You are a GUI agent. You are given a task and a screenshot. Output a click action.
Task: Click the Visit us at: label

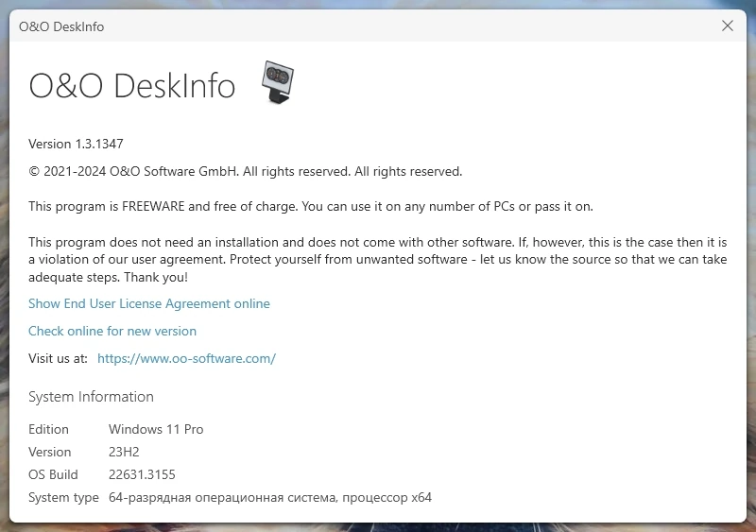click(58, 358)
